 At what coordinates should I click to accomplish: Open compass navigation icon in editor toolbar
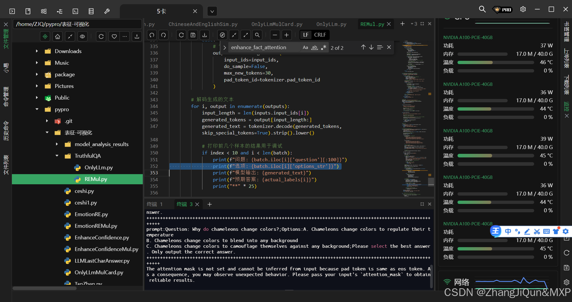point(222,35)
